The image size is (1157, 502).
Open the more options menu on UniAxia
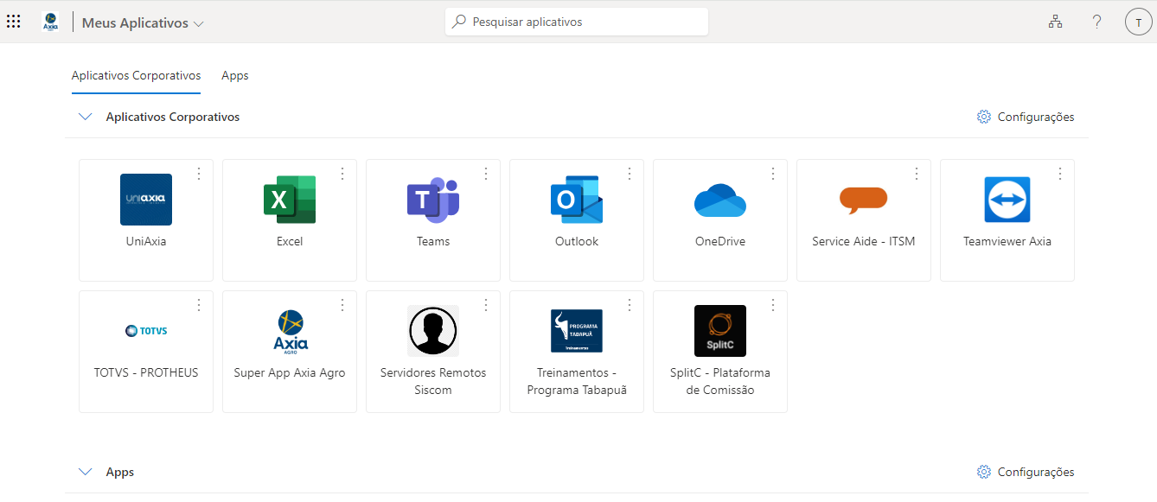click(x=199, y=174)
